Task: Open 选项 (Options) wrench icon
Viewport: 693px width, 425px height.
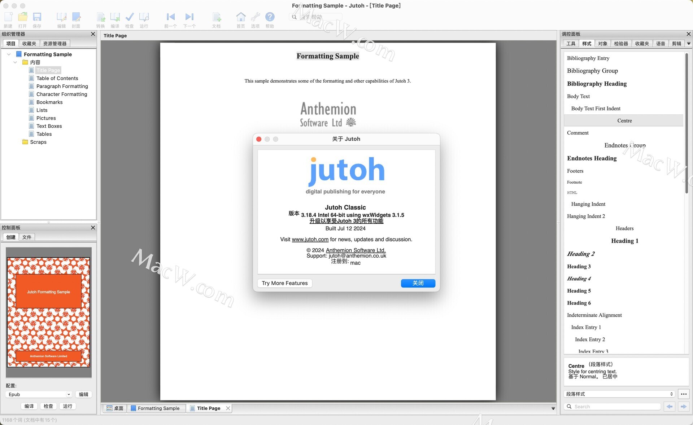Action: [255, 20]
